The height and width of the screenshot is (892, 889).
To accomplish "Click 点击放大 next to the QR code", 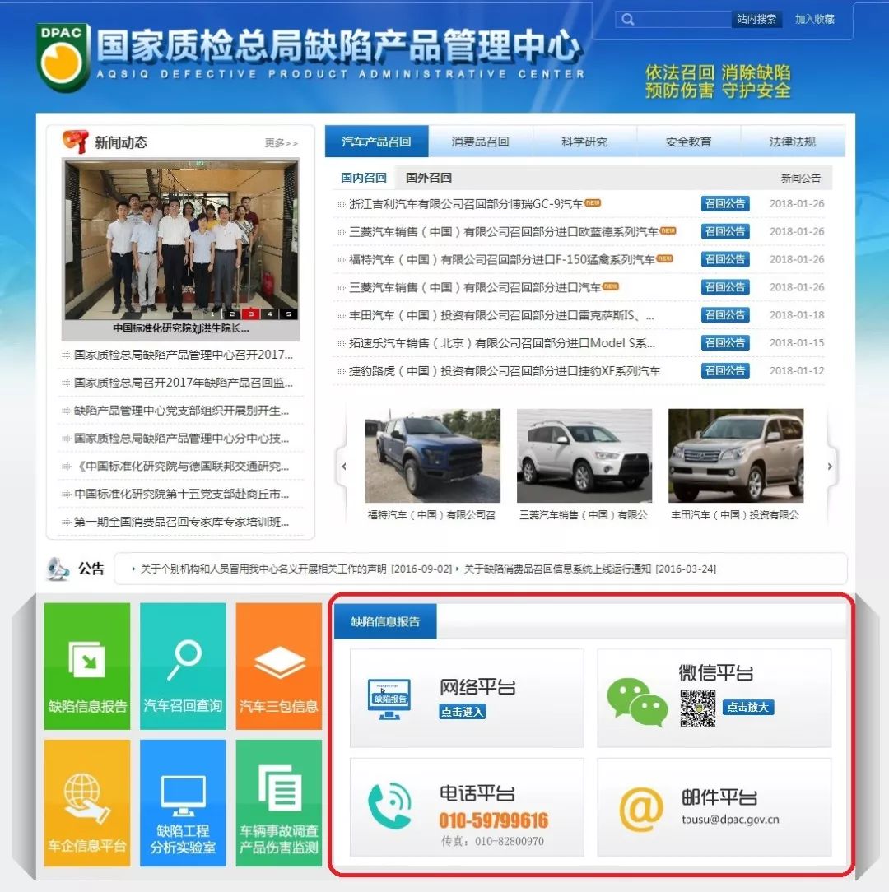I will (x=748, y=707).
